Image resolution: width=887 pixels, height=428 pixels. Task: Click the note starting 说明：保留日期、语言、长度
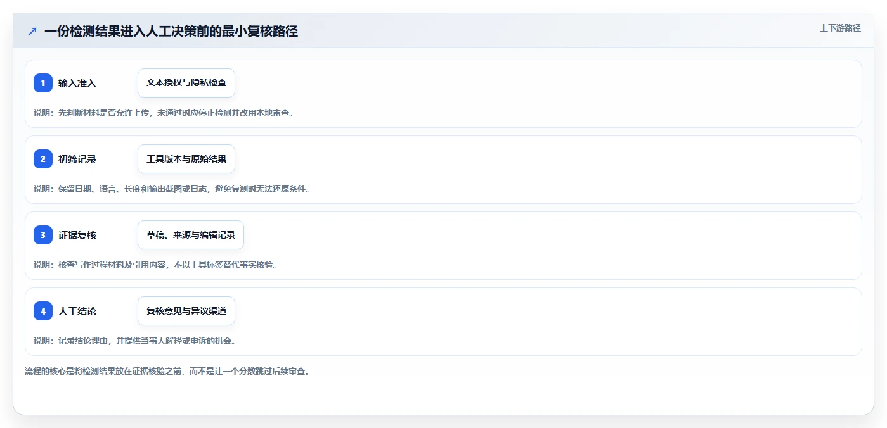click(x=172, y=189)
